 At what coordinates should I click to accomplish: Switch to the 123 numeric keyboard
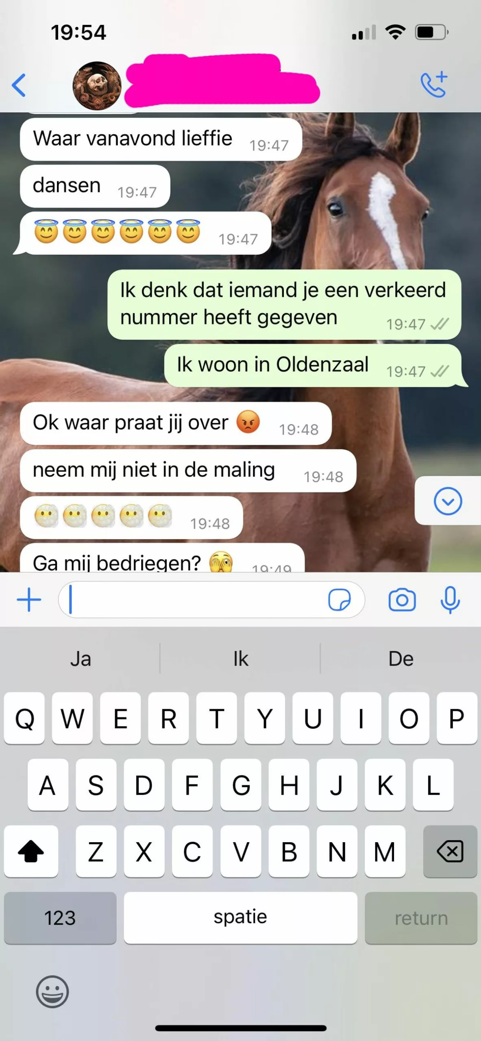60,918
